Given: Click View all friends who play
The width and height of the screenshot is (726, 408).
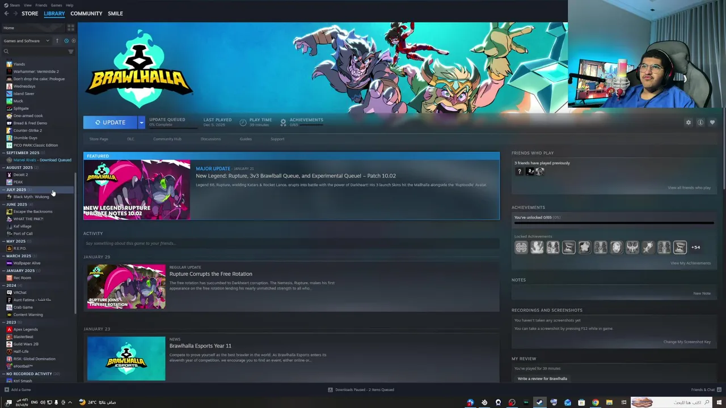Looking at the screenshot, I should pos(689,188).
